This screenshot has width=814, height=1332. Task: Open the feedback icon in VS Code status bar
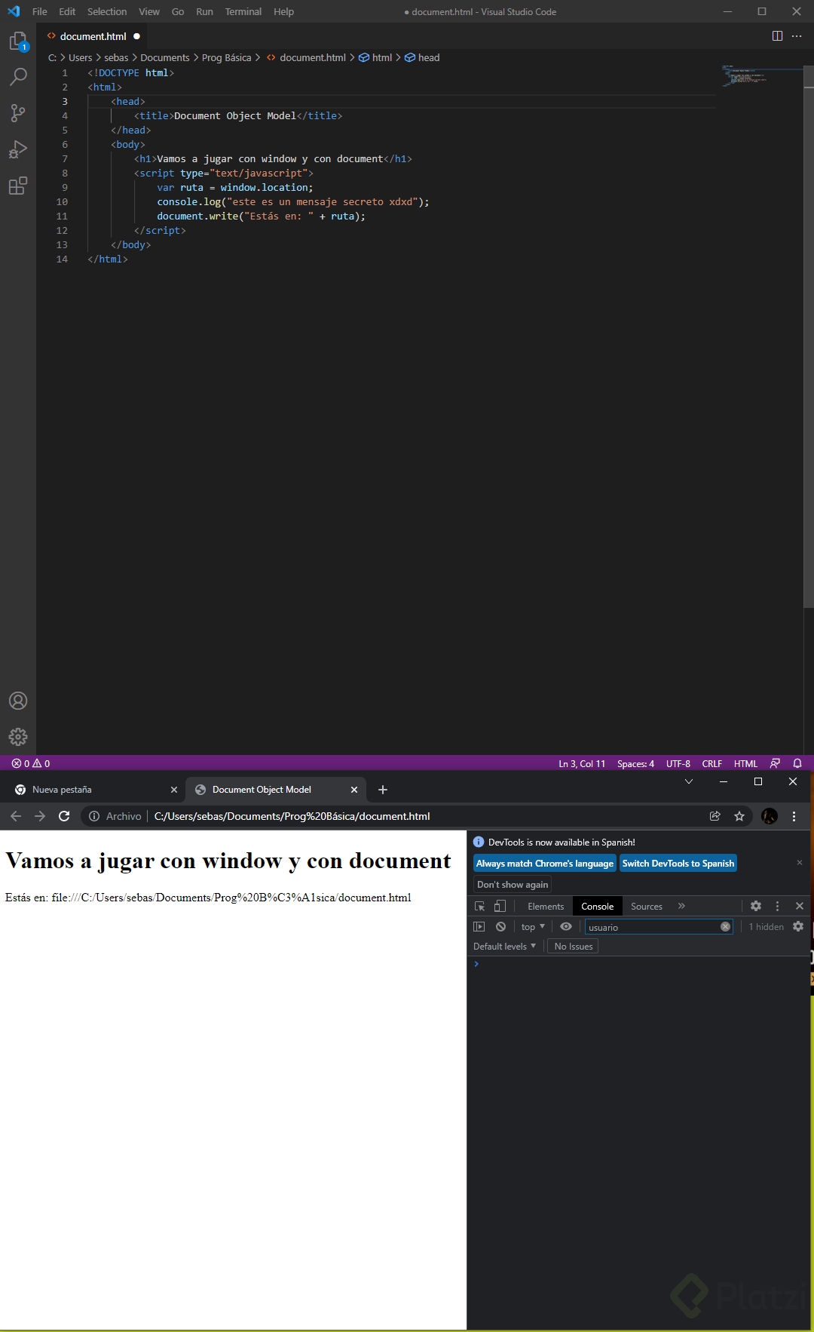point(775,763)
